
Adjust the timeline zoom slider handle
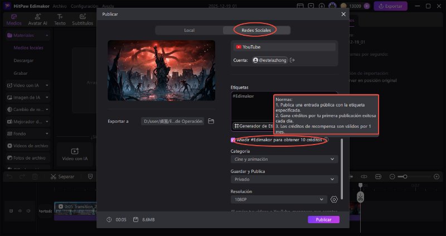405,177
